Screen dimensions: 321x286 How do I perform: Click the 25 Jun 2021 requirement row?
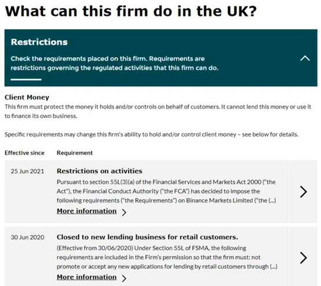pyautogui.click(x=161, y=192)
